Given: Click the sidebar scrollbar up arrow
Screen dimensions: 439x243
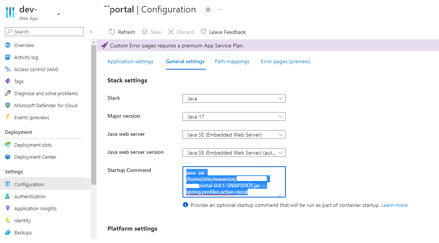Looking at the screenshot, I should [x=94, y=42].
